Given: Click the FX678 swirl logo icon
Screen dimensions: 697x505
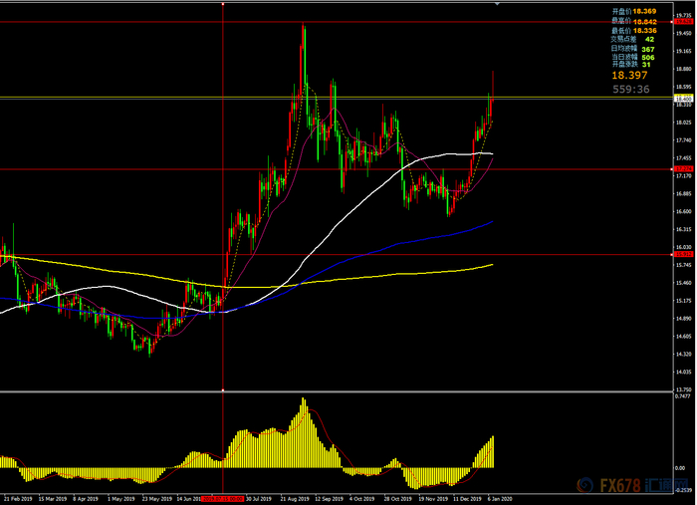Looking at the screenshot, I should tap(585, 485).
